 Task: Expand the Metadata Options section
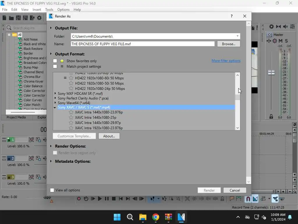tap(51, 161)
